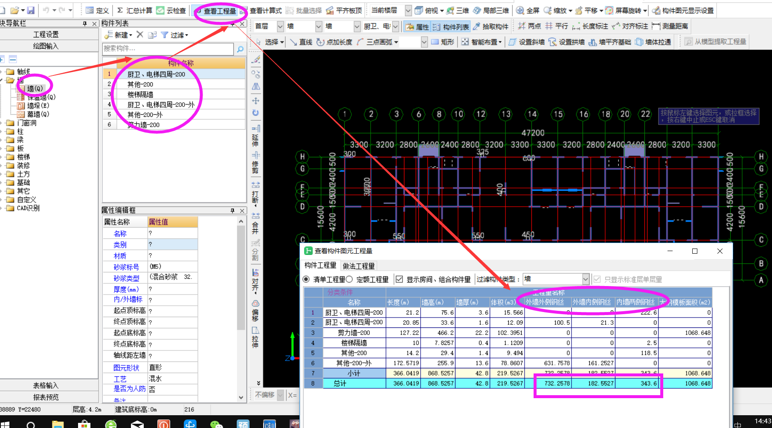Image resolution: width=772 pixels, height=428 pixels.
Task: Click the search magnifier in 构件列表
Action: 240,49
